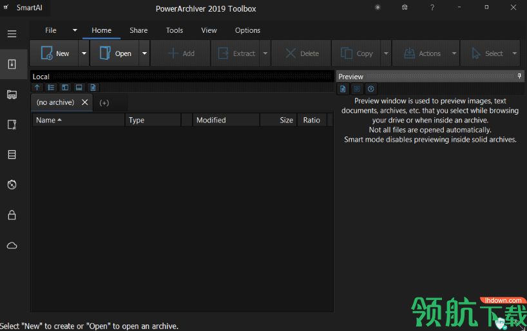Open the padlock Encrypt icon in sidebar
Viewport: 527px width, 331px height.
[x=12, y=215]
